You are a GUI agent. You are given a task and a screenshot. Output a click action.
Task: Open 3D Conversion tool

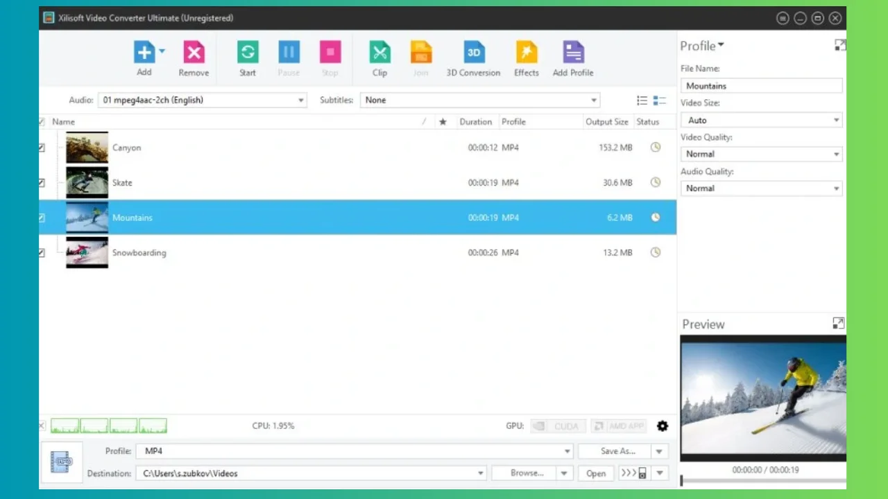tap(474, 52)
